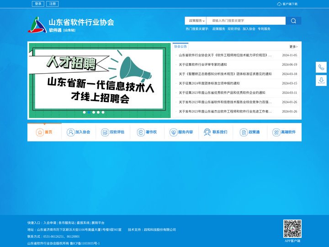Open 更多 announcements link
The height and width of the screenshot is (247, 329).
[x=293, y=47]
